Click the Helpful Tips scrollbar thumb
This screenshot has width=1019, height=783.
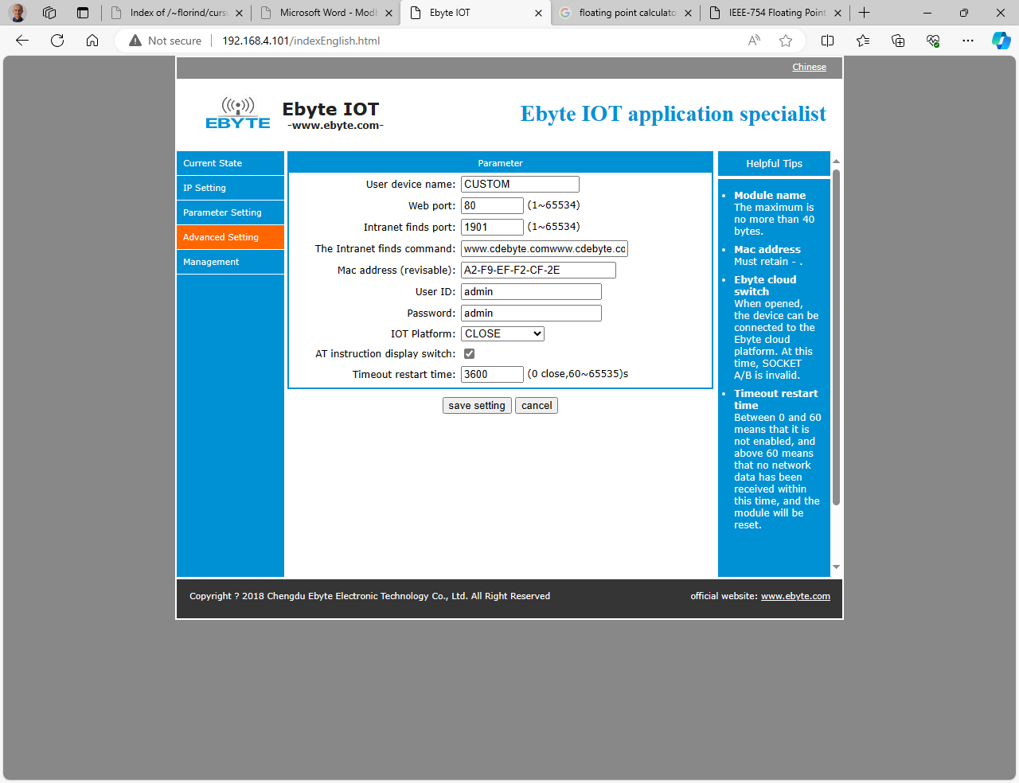(836, 337)
